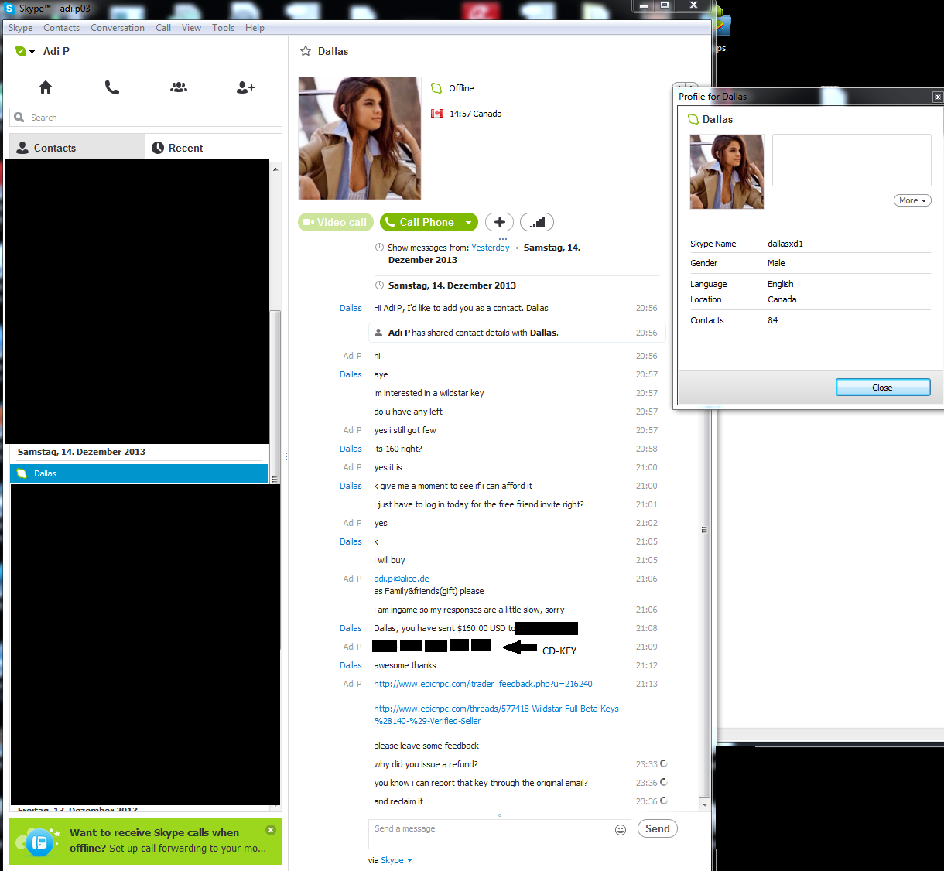Click the avatar in Profile for Dallas window
944x871 pixels.
point(727,172)
